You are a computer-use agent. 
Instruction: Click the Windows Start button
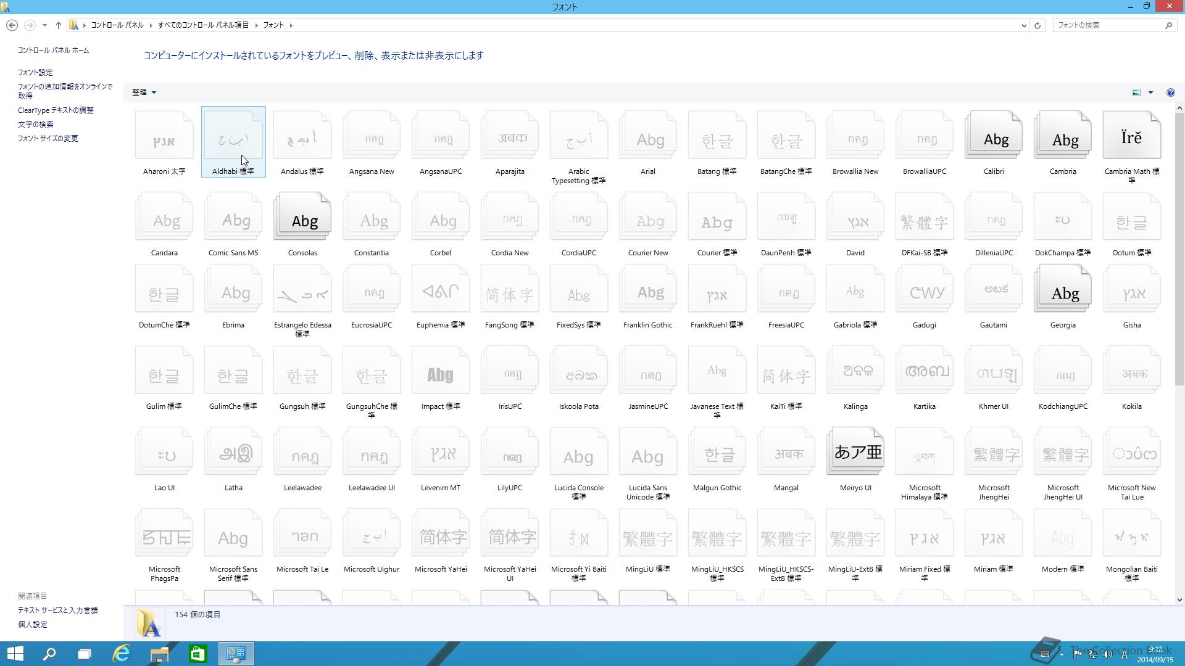click(15, 654)
